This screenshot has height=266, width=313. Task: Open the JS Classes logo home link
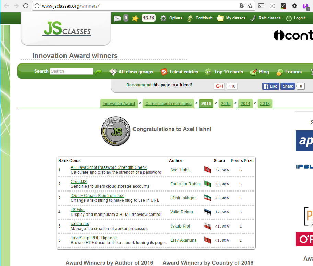[67, 28]
